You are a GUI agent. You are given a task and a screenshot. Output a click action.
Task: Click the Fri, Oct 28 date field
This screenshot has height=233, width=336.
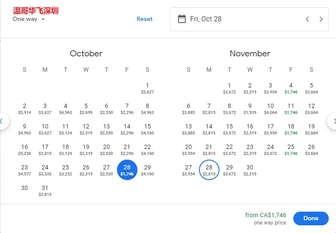(249, 19)
